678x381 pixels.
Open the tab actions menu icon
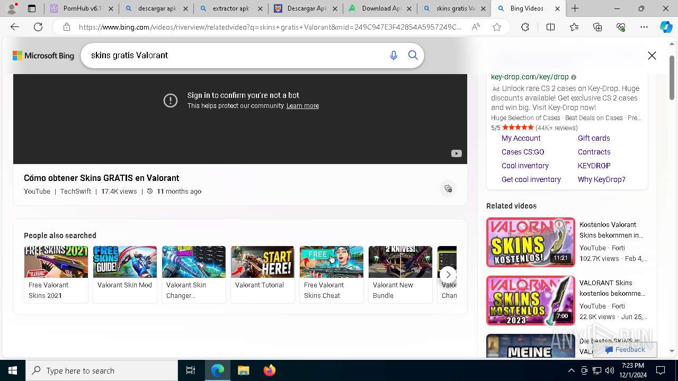(32, 8)
